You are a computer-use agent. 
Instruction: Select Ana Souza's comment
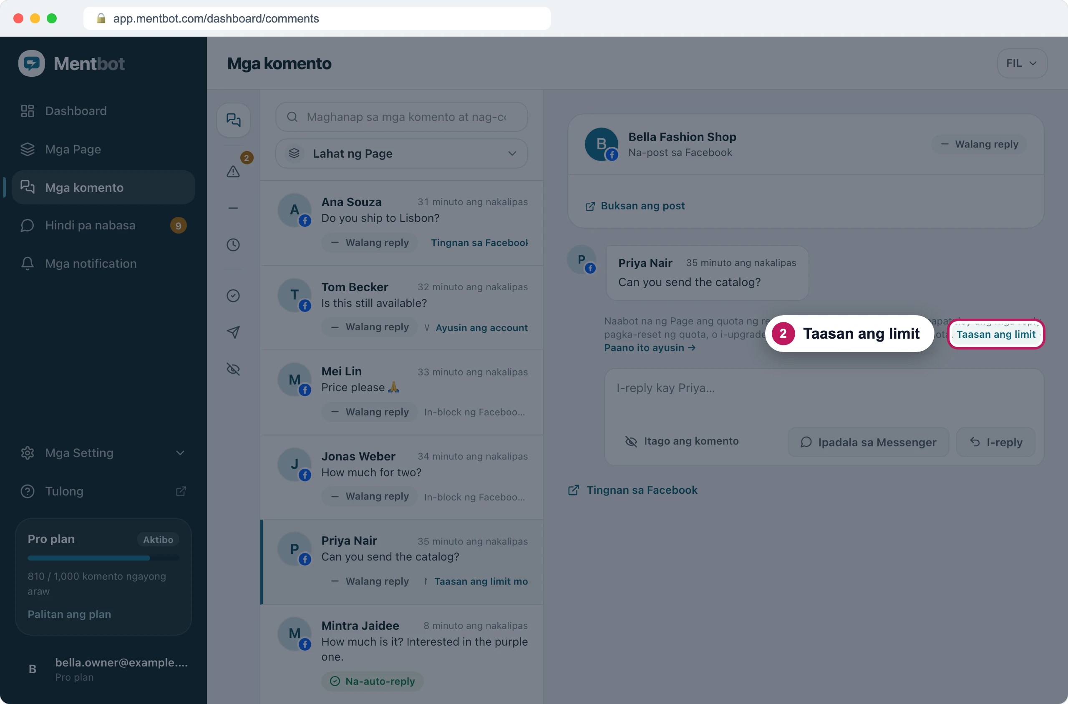tap(401, 223)
